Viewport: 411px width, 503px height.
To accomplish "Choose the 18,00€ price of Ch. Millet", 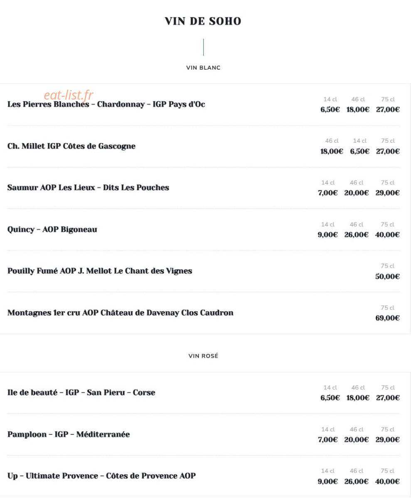I will coord(332,151).
